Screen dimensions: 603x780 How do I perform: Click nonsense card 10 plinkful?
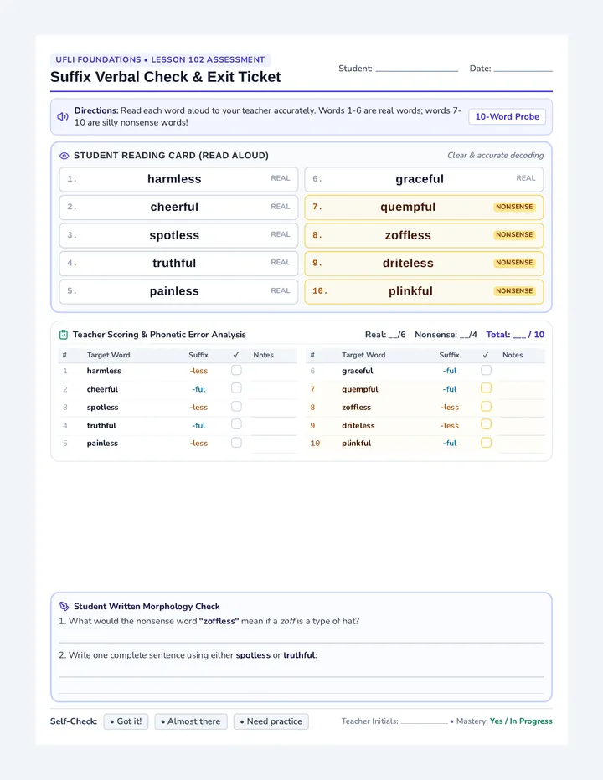pos(424,291)
